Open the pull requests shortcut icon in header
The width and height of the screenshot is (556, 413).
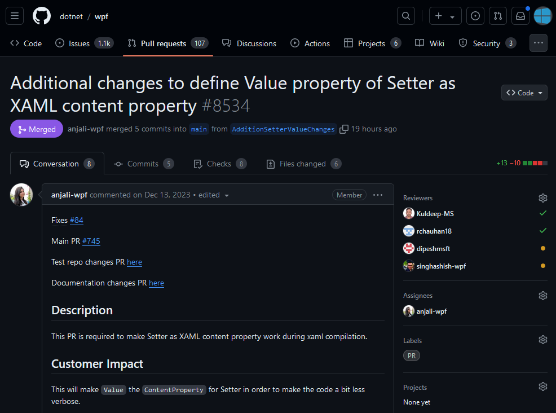click(498, 16)
